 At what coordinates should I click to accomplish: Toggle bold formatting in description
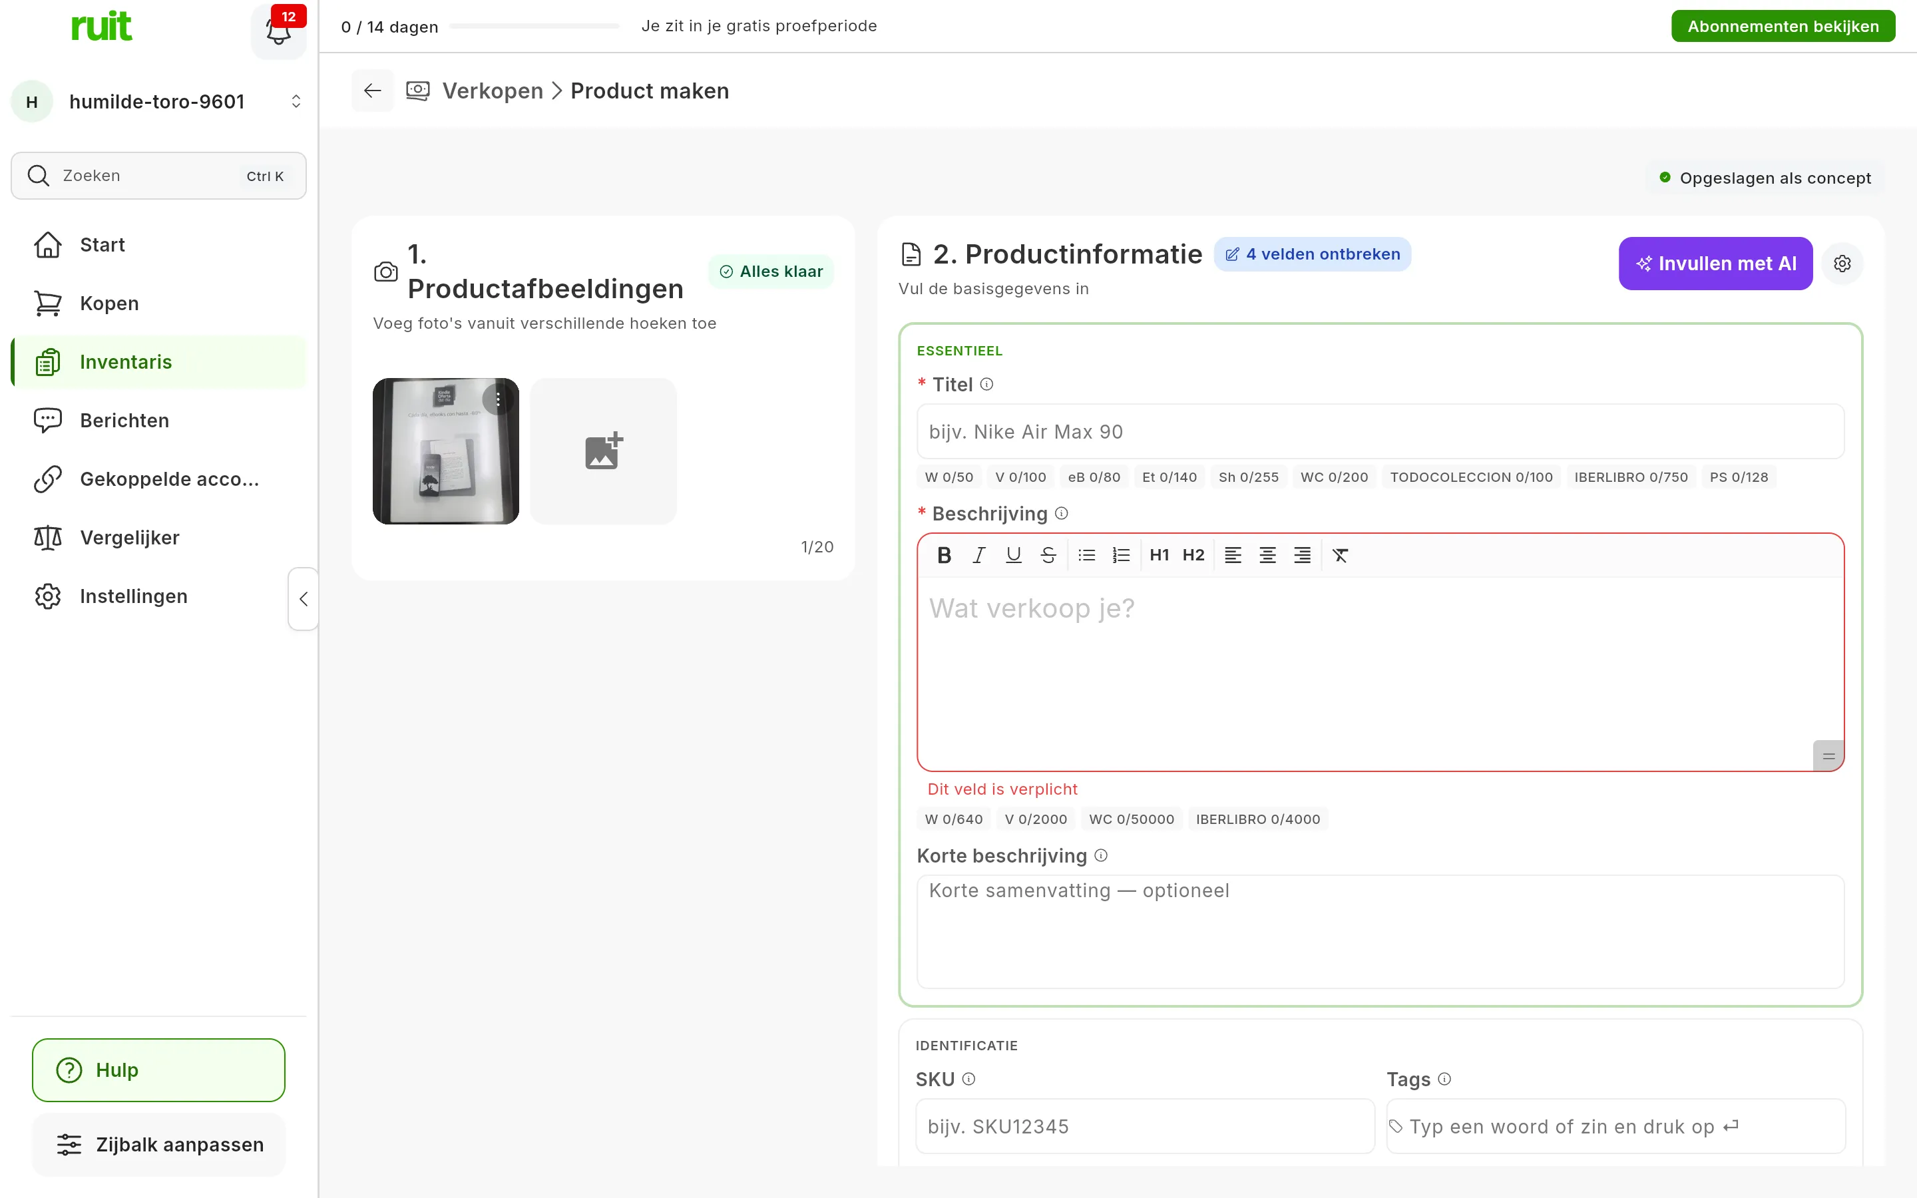click(943, 556)
